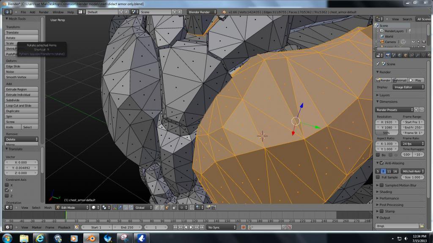Viewport: 433px width, 243px height.
Task: Disable the Anti-Aliasing checkbox
Action: pos(382,163)
